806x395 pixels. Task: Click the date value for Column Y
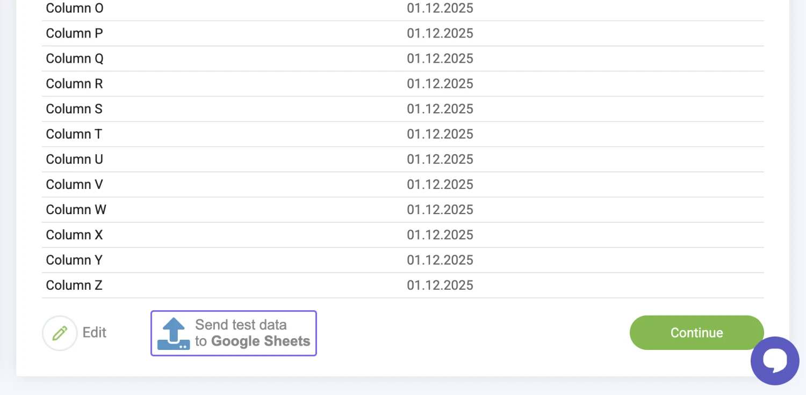pos(440,260)
